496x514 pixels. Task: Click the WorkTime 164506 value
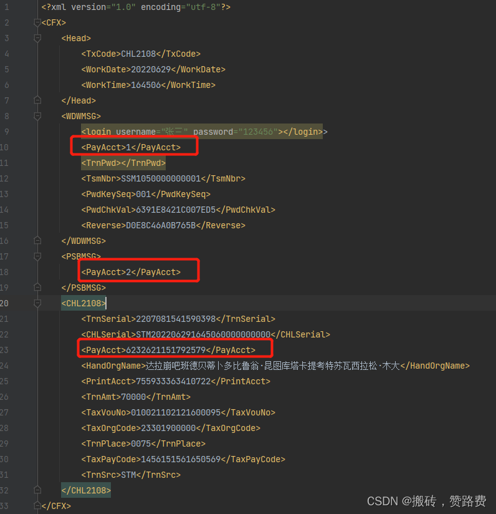pyautogui.click(x=146, y=85)
